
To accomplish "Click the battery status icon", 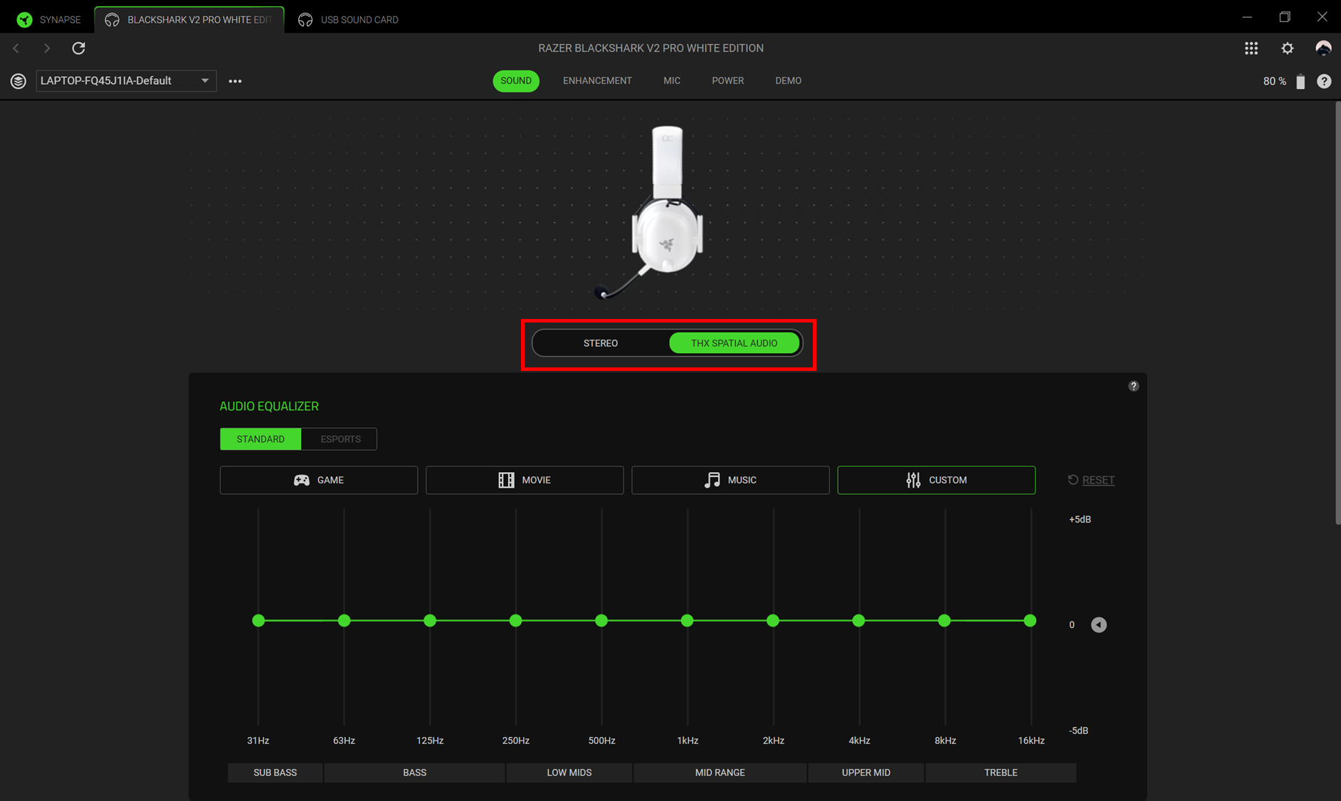I will 1300,81.
